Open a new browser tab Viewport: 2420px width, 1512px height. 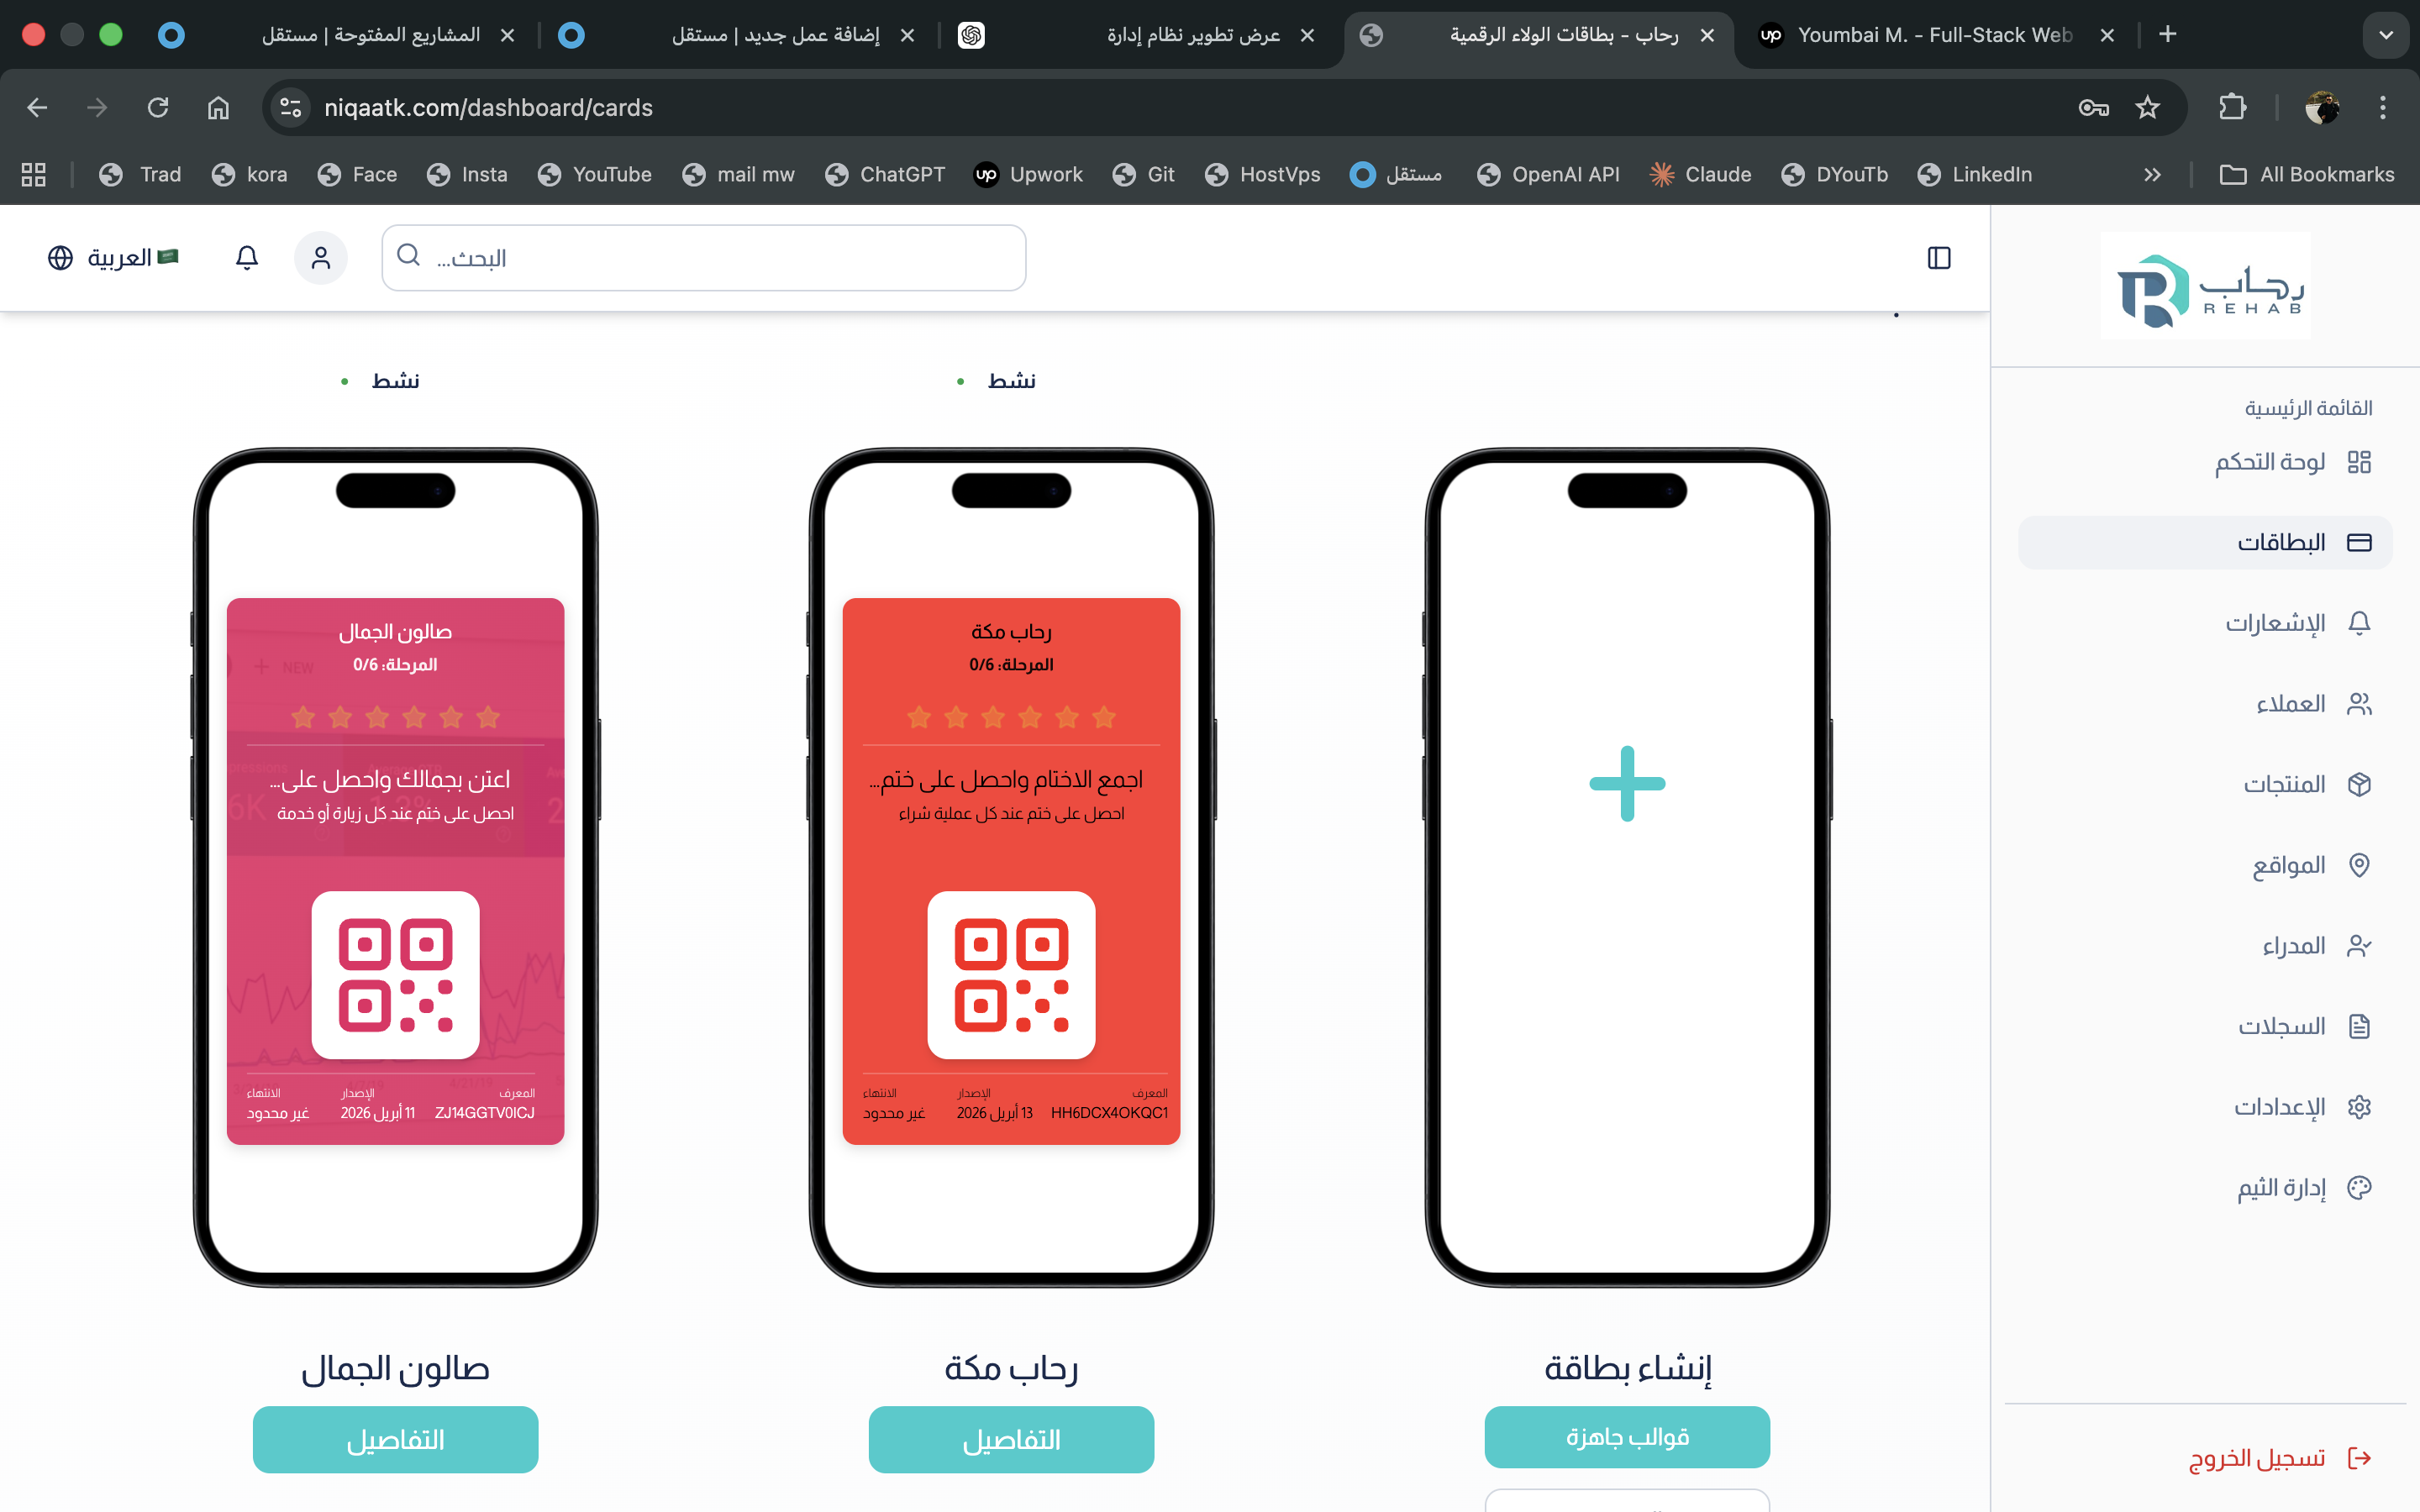click(x=2167, y=35)
